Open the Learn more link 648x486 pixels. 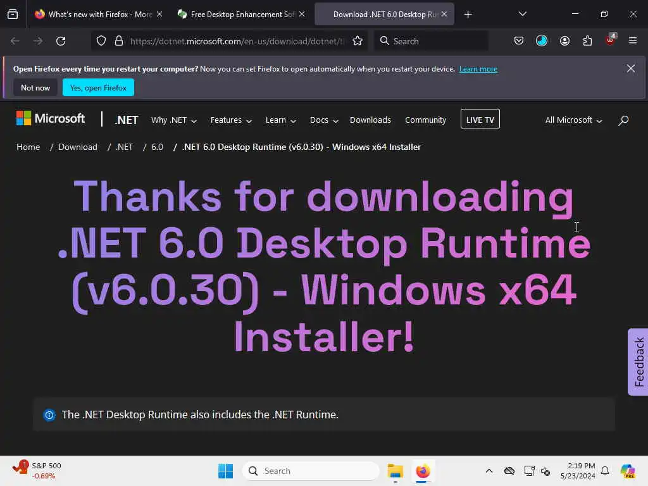478,69
